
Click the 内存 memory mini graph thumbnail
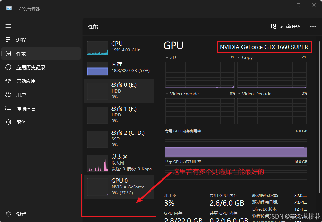[98, 69]
